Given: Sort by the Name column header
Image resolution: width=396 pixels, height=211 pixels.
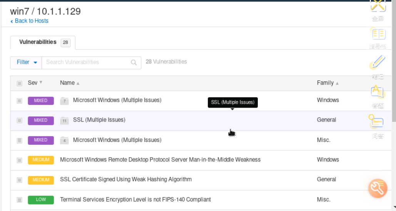Looking at the screenshot, I should [x=67, y=83].
